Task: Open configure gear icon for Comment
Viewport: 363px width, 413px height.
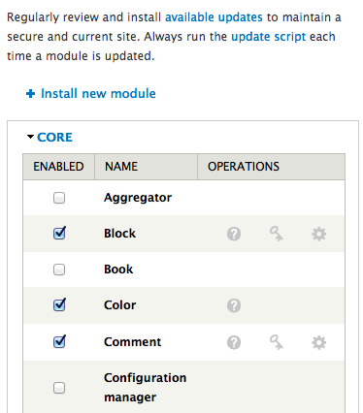Action: [318, 342]
